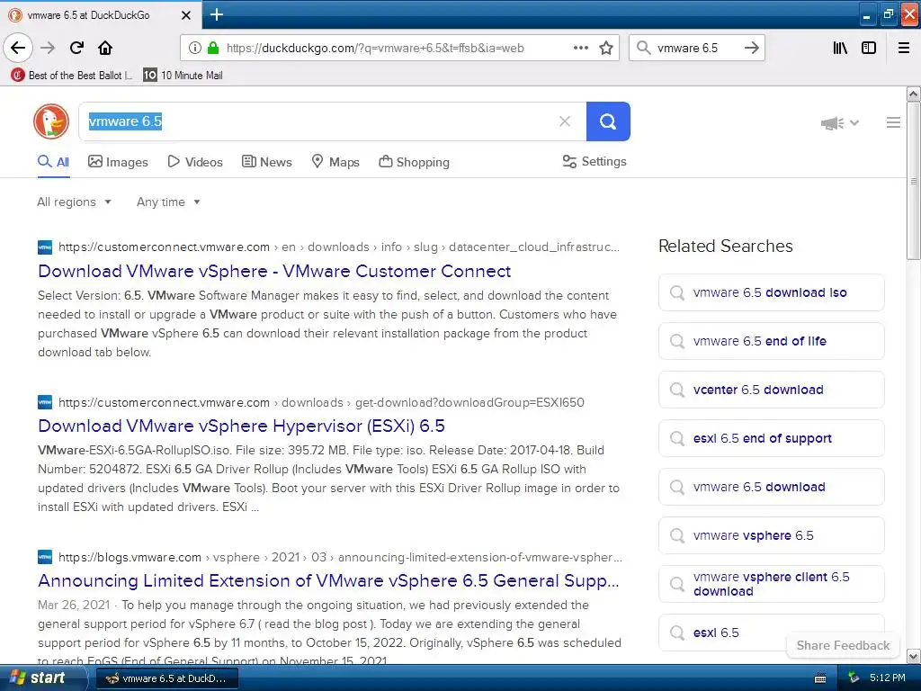Search related: vmware 6.5 download
Viewport: 921px width, 691px height.
[x=771, y=487]
